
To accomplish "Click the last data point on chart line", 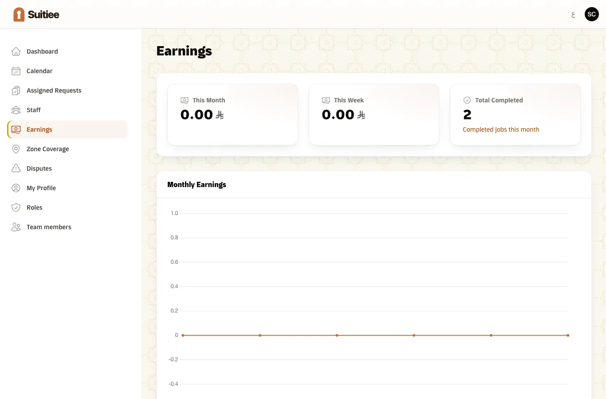I will (x=568, y=335).
